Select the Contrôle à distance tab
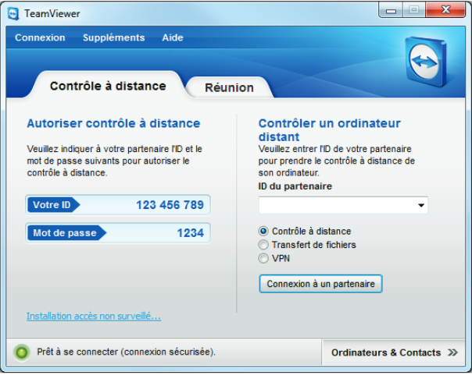 [x=108, y=87]
